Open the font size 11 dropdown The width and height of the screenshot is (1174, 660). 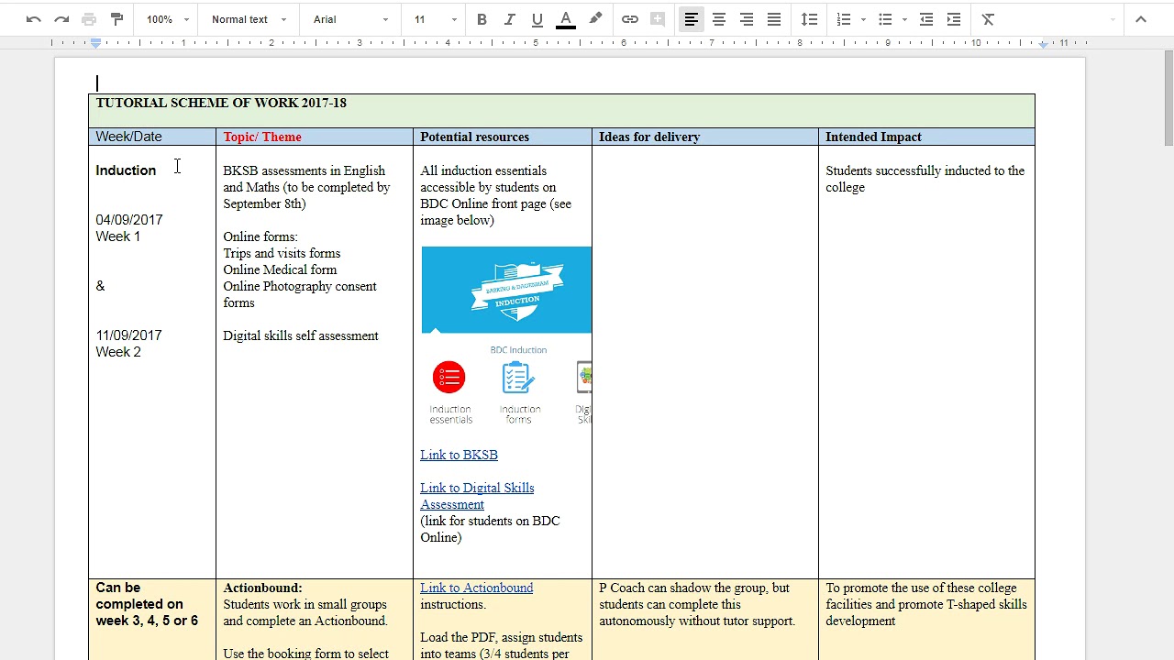(435, 19)
